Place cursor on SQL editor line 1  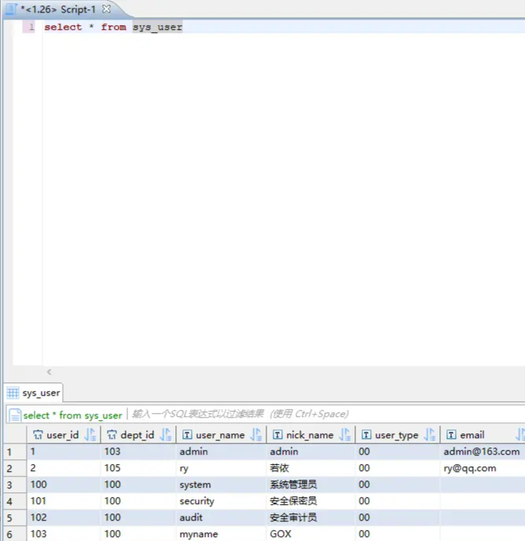236,27
